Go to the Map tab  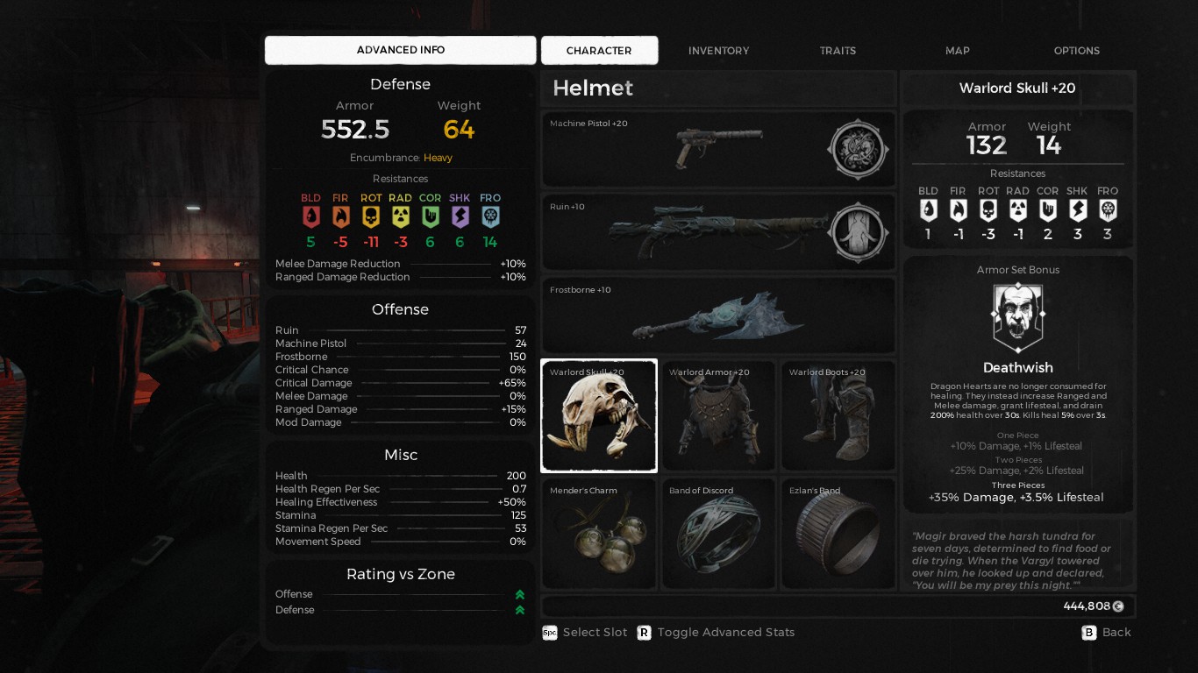(x=958, y=51)
